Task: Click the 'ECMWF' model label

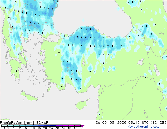Action: 42,123
